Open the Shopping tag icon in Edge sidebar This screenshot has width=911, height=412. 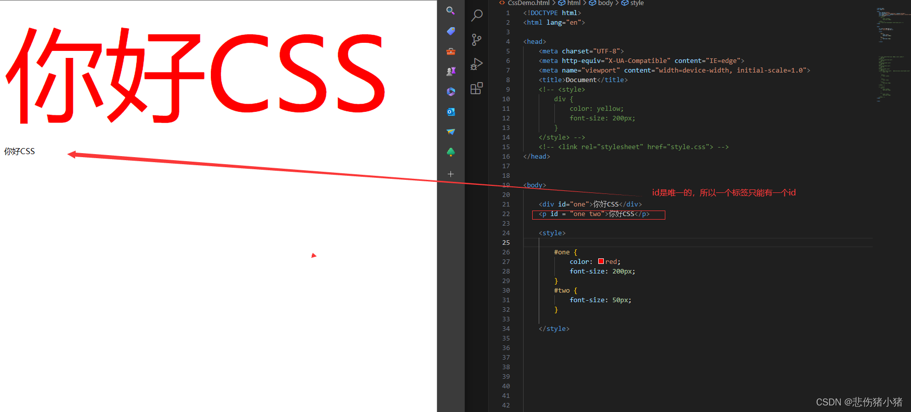click(x=450, y=31)
